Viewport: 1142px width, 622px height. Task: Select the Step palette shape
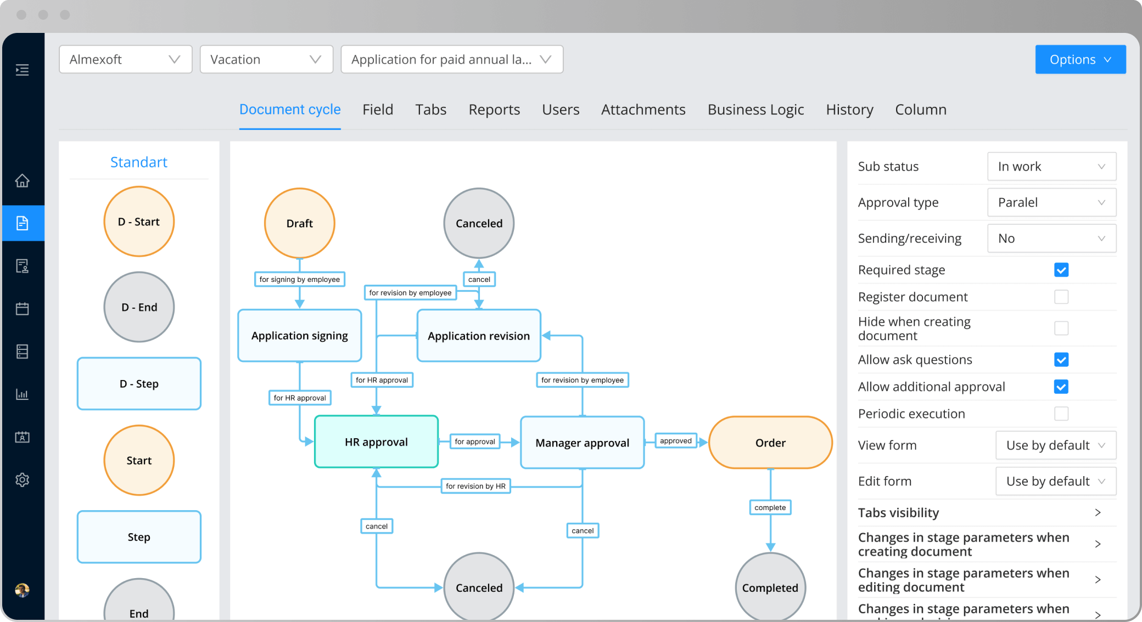coord(139,537)
